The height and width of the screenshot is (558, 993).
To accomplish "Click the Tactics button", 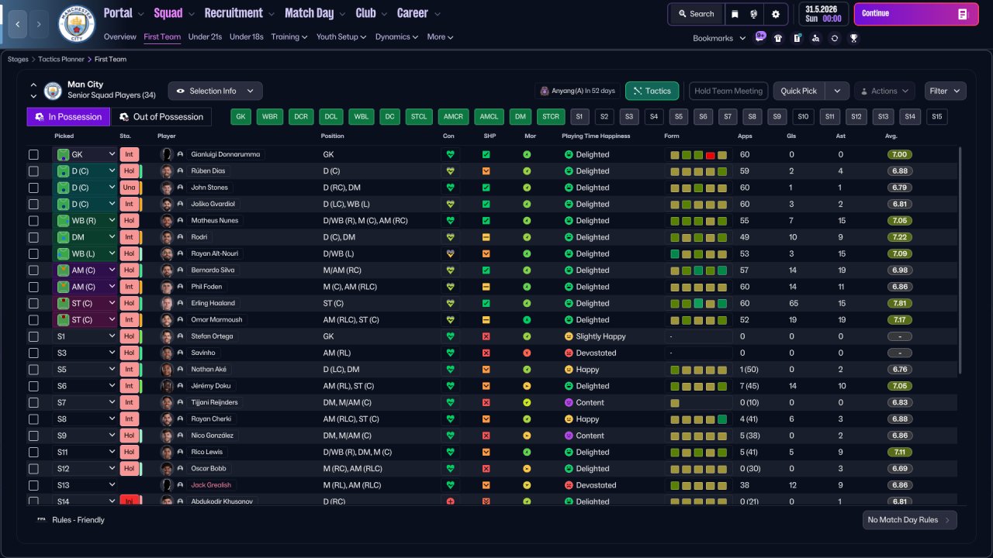I will 652,91.
